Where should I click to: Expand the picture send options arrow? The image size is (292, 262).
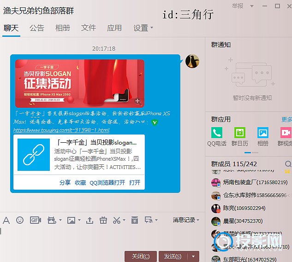pyautogui.click(x=79, y=220)
